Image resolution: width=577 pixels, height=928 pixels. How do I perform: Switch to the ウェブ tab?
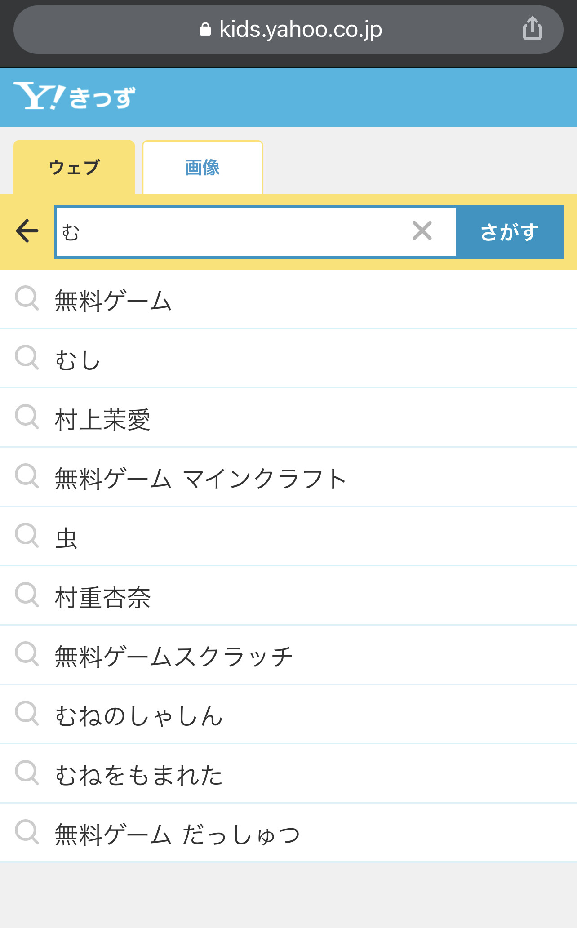(74, 167)
